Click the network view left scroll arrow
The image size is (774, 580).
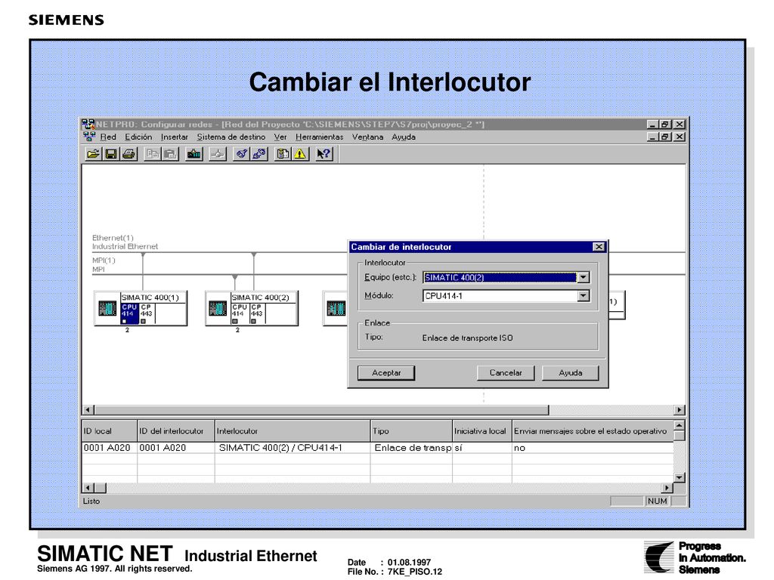click(x=88, y=410)
